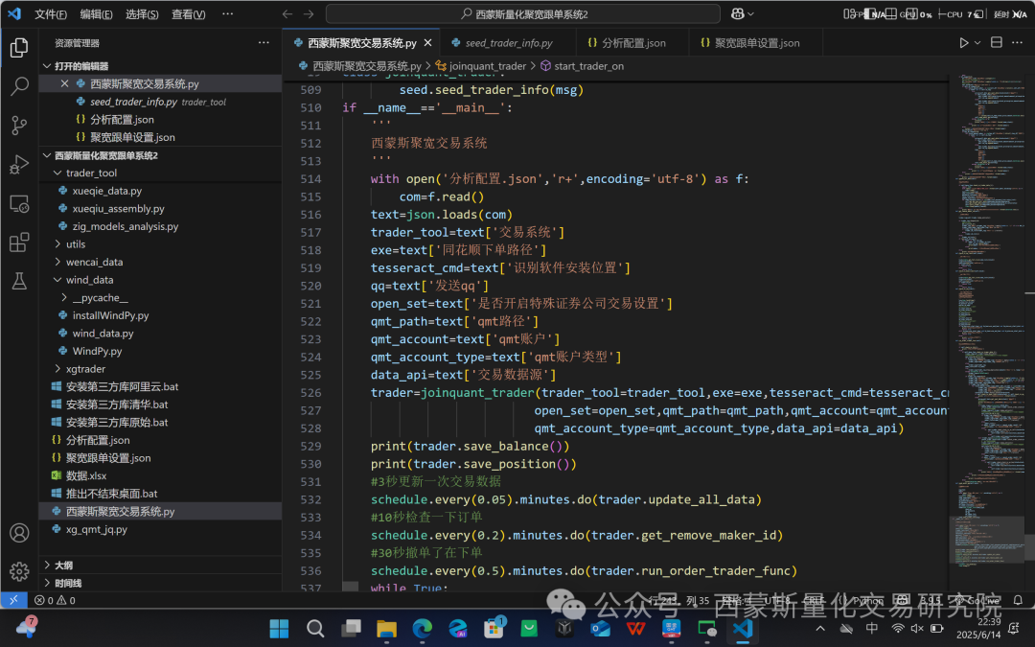Switch to 聚宽跟单设置.json tab

pos(756,43)
